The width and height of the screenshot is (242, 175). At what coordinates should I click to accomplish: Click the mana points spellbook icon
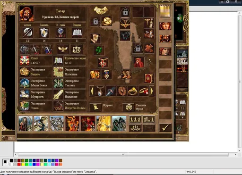[58, 60]
